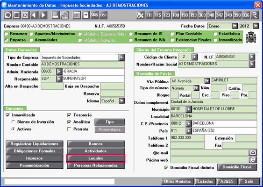
Task: Click the Salir button
Action: point(249,181)
